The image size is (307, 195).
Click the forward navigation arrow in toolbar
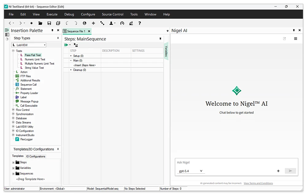click(x=20, y=23)
